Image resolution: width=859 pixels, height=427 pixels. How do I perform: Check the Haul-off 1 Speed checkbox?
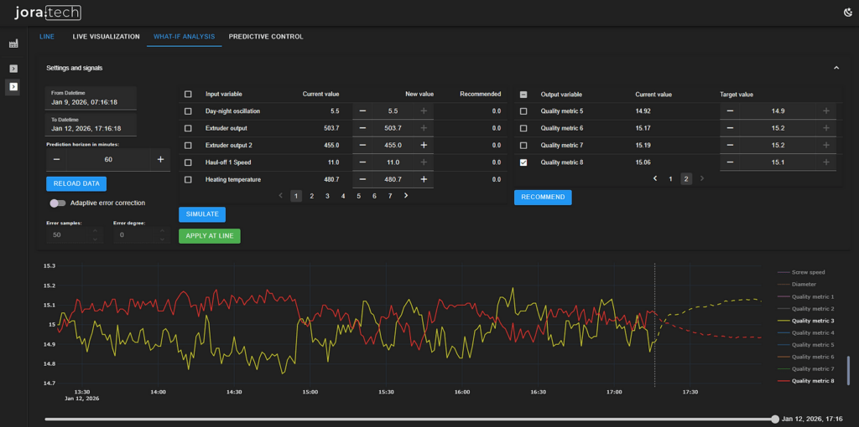(x=188, y=162)
